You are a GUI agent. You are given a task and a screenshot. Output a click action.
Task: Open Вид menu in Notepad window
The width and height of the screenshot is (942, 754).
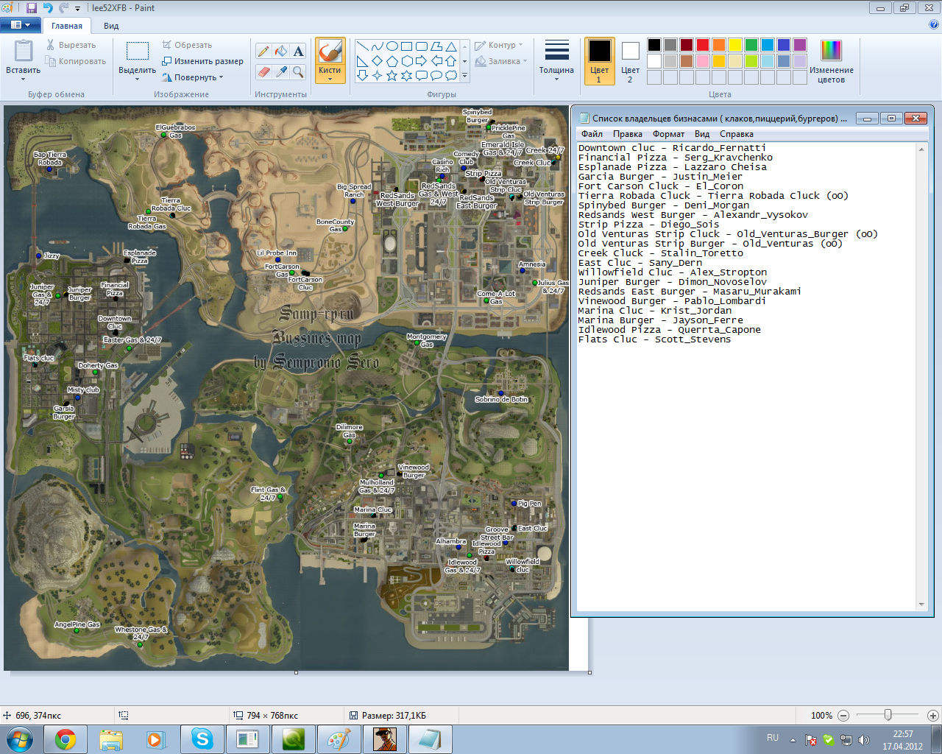(x=702, y=134)
